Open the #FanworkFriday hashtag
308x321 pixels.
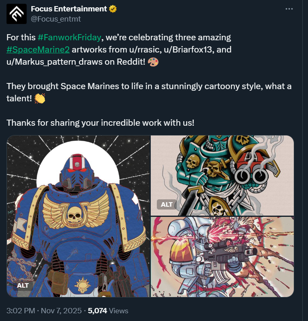(69, 38)
